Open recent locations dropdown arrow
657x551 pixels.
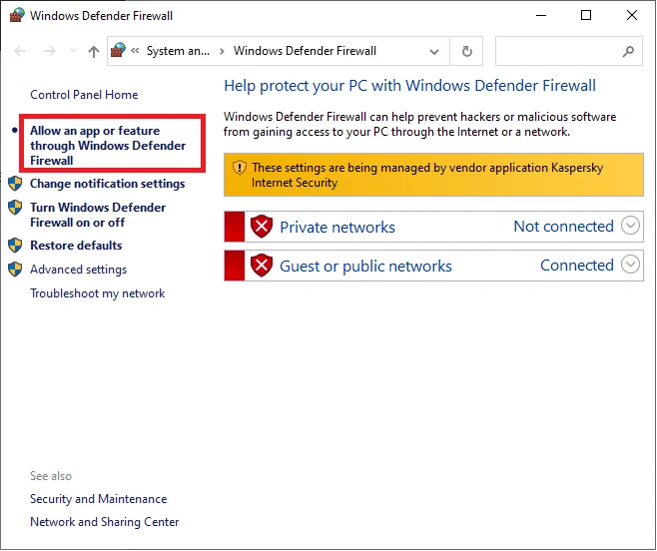coord(73,51)
